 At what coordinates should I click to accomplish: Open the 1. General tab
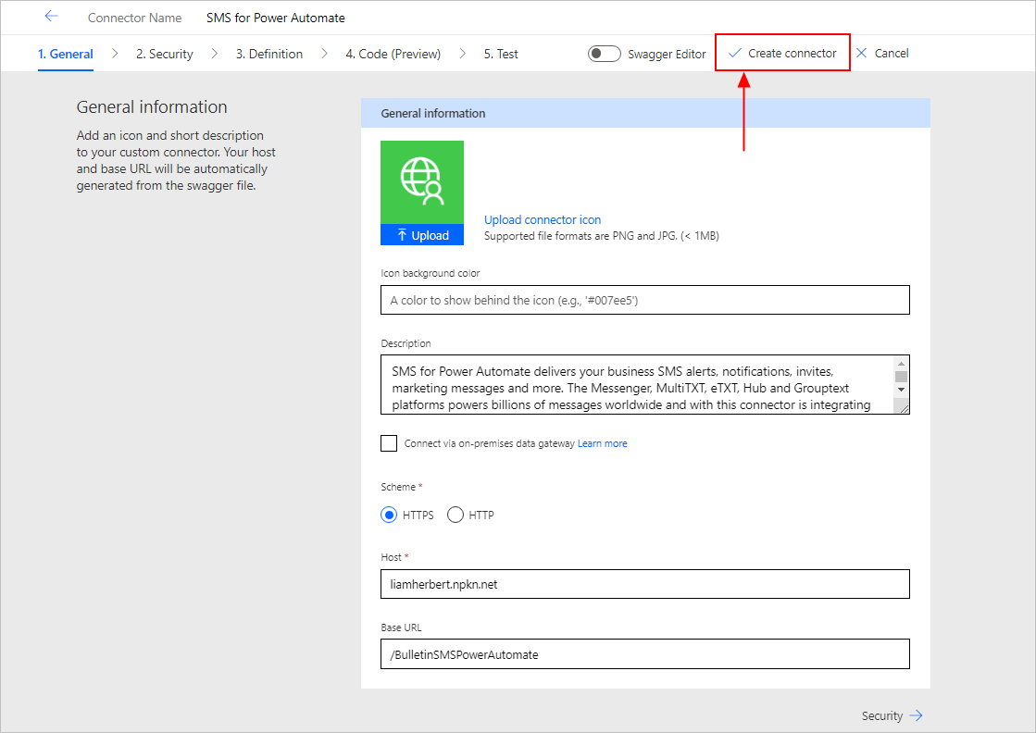(66, 55)
